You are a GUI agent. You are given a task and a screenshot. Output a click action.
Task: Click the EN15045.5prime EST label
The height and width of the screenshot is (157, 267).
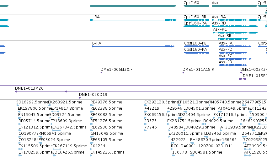[34, 115]
